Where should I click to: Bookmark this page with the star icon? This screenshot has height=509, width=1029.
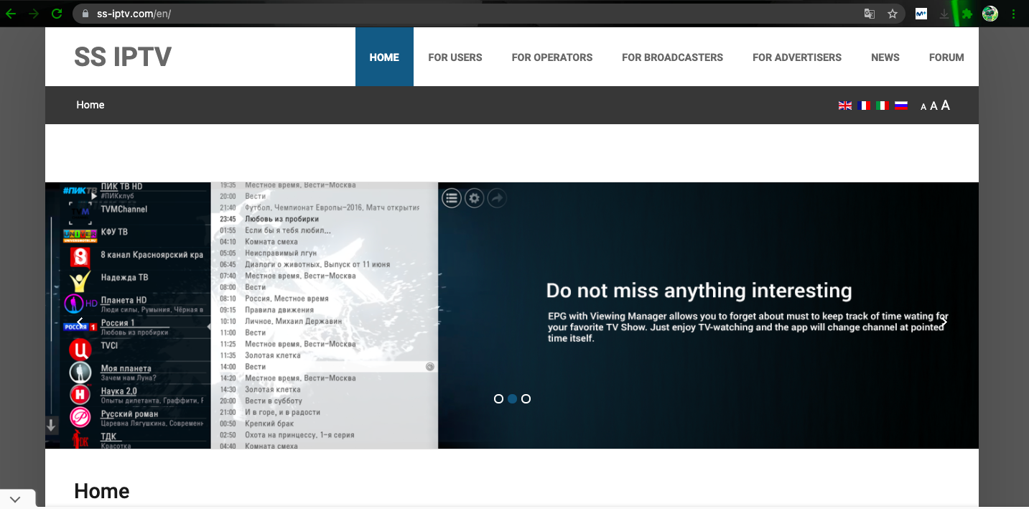tap(893, 14)
